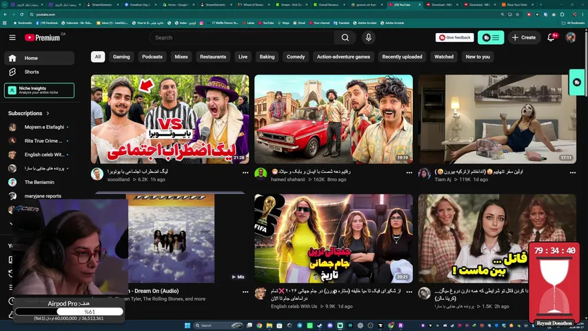Open WhatsApp from the taskbar
The width and height of the screenshot is (588, 331).
[x=310, y=325]
